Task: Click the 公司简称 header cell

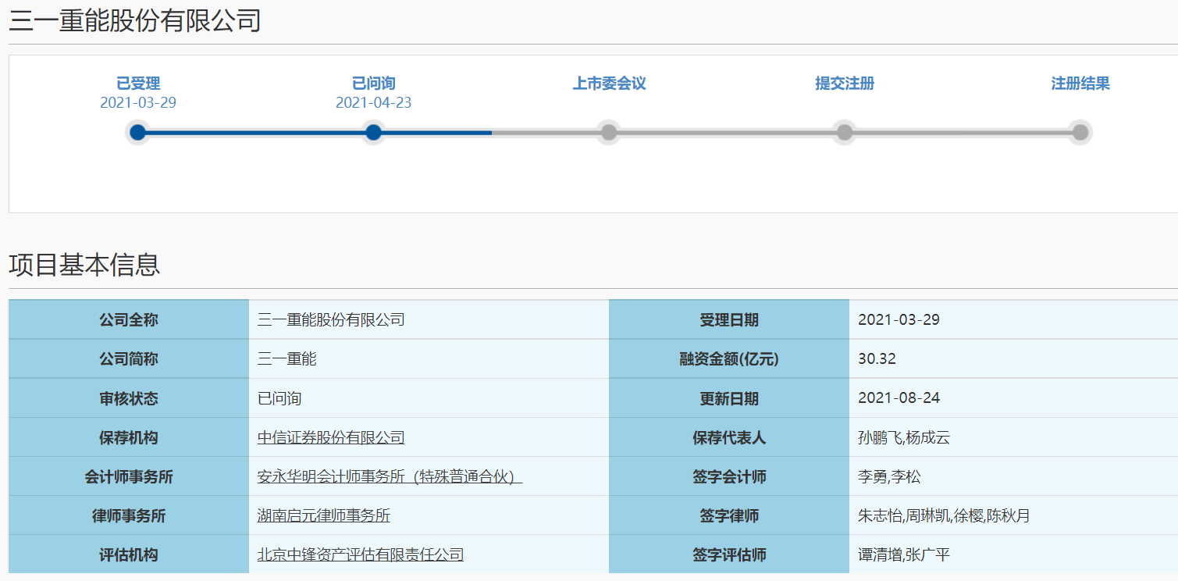Action: pyautogui.click(x=129, y=359)
